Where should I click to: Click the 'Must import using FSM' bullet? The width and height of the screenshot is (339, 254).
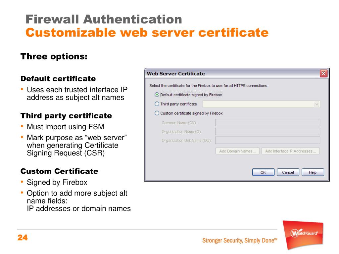pos(66,127)
